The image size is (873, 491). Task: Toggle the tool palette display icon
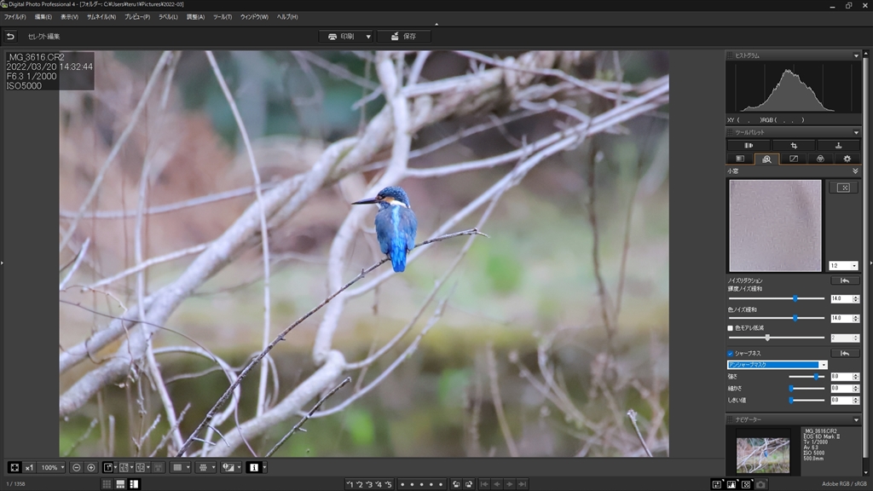(x=716, y=484)
